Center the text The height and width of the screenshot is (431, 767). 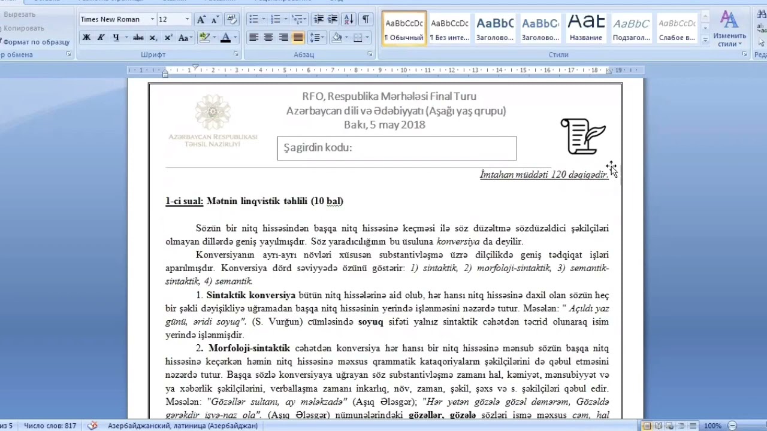(268, 38)
